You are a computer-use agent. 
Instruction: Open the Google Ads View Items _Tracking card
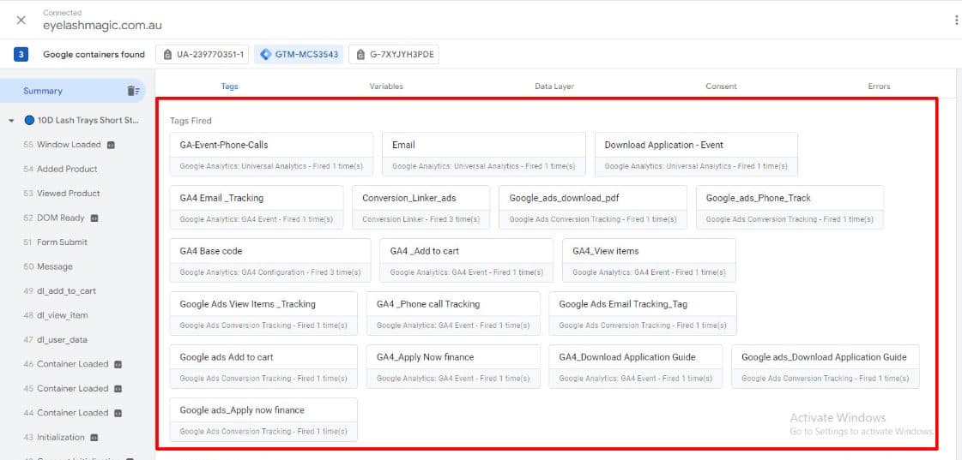(x=263, y=314)
